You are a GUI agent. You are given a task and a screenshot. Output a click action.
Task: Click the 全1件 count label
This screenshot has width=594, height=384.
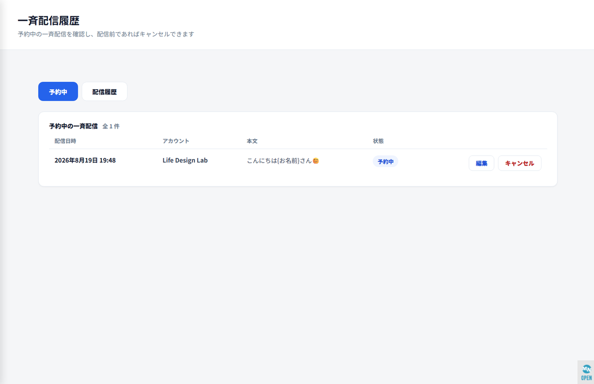(111, 126)
